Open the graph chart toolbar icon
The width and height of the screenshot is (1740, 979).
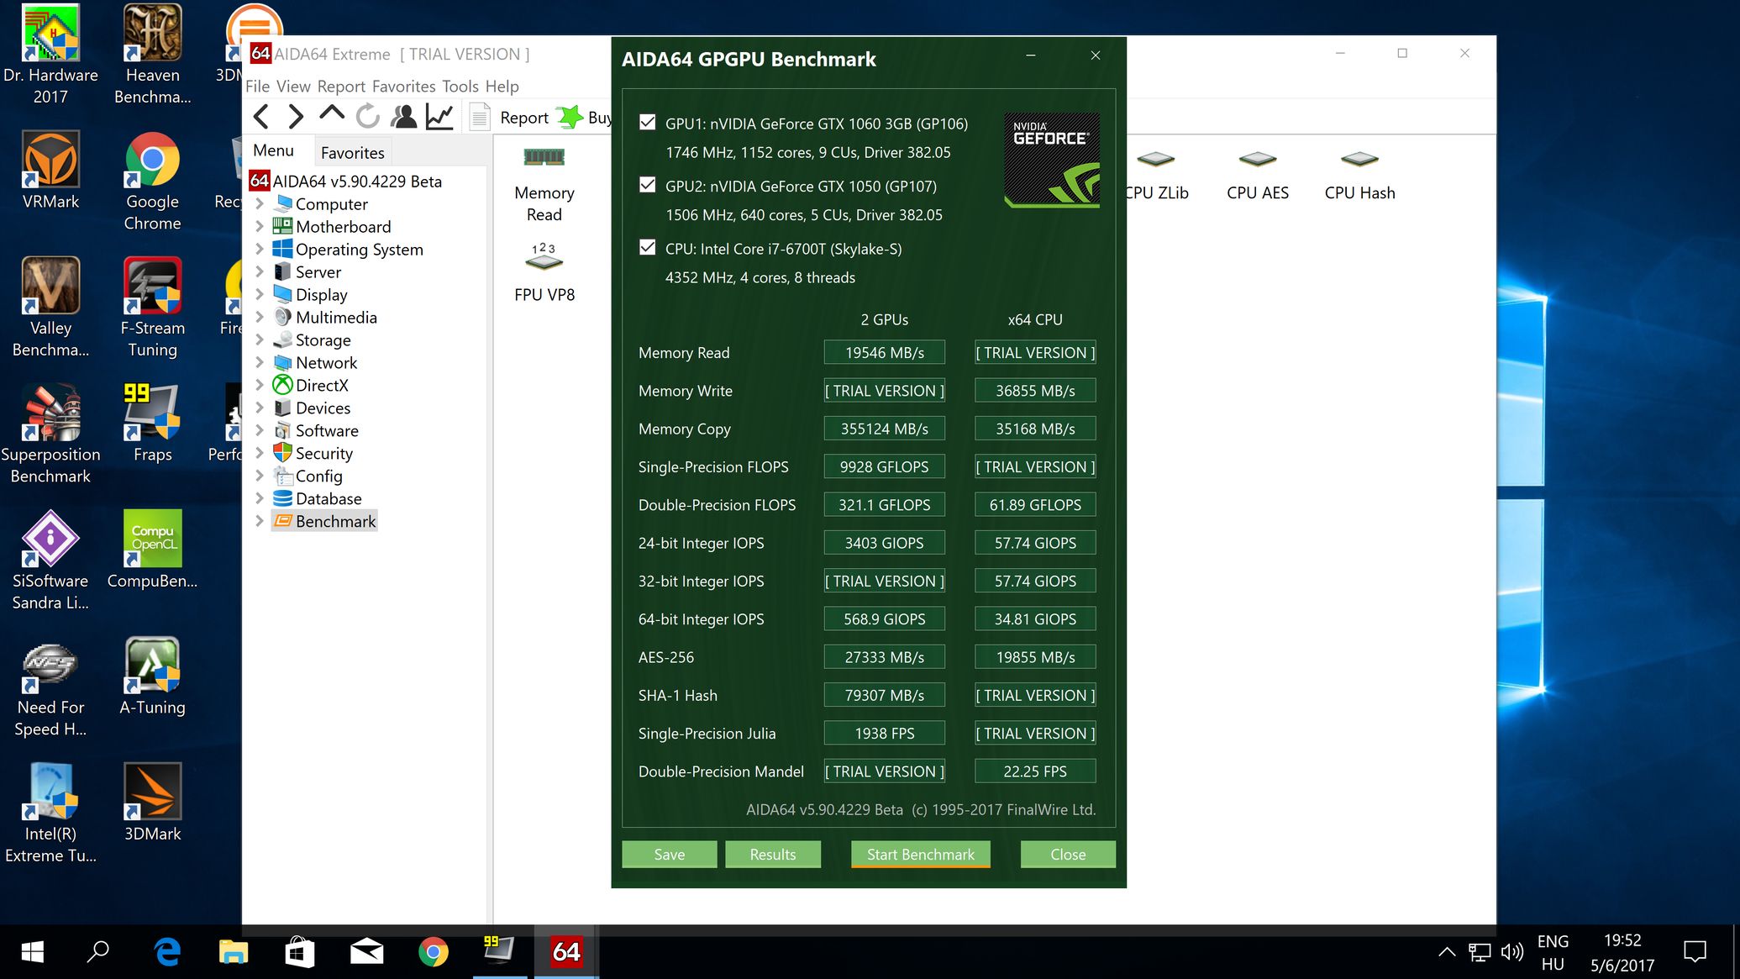point(439,117)
